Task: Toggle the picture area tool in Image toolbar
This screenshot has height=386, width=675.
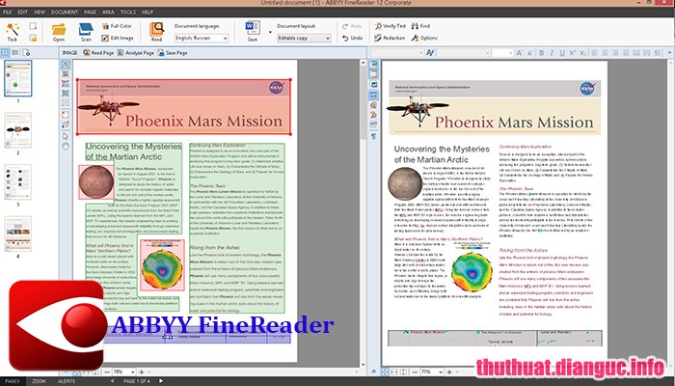Action: [65, 74]
